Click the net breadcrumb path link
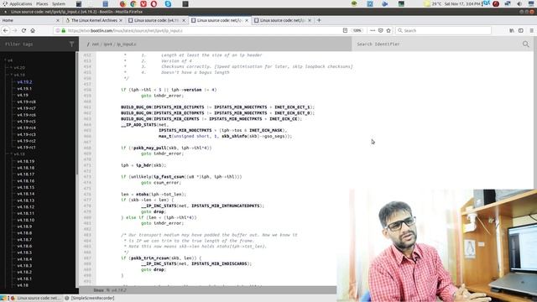 tap(95, 44)
